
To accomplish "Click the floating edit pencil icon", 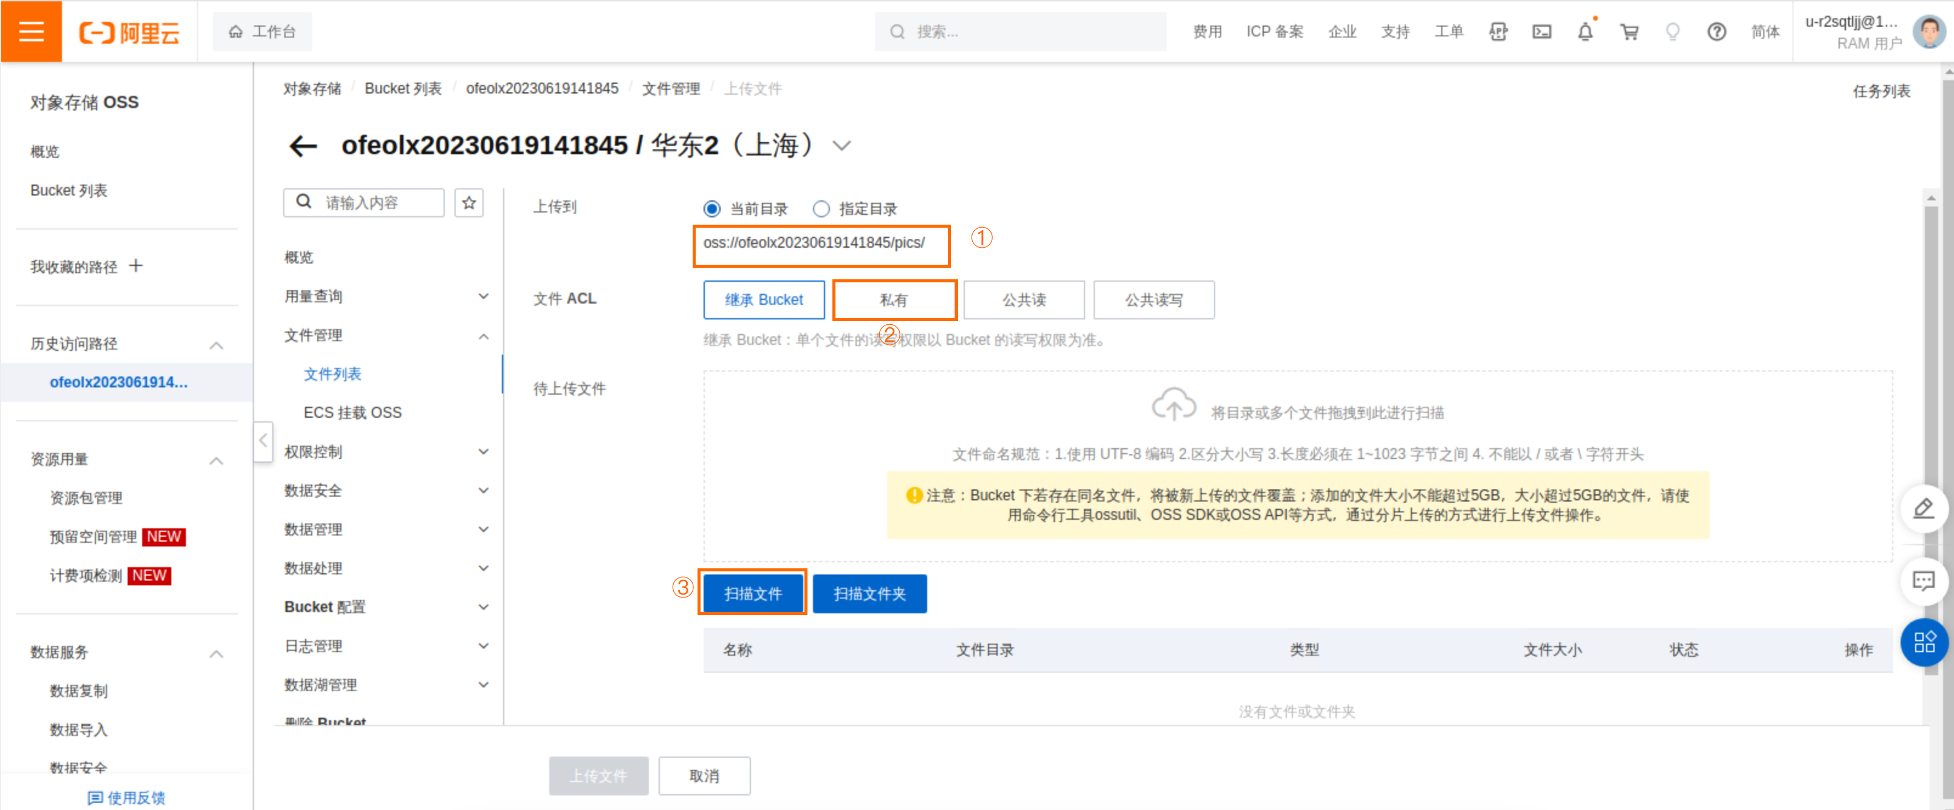I will pyautogui.click(x=1924, y=508).
